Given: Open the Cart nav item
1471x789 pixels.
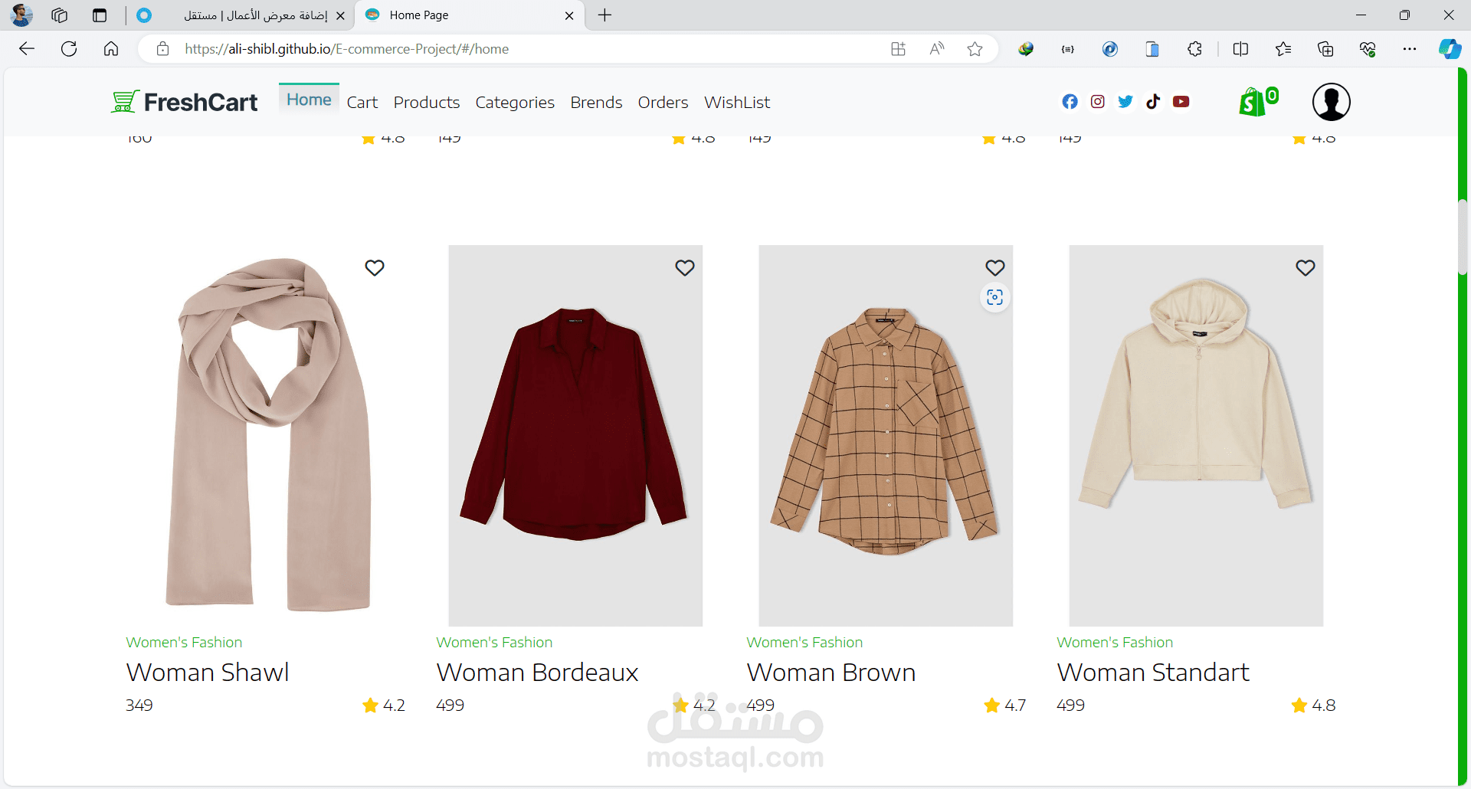Looking at the screenshot, I should click(362, 103).
